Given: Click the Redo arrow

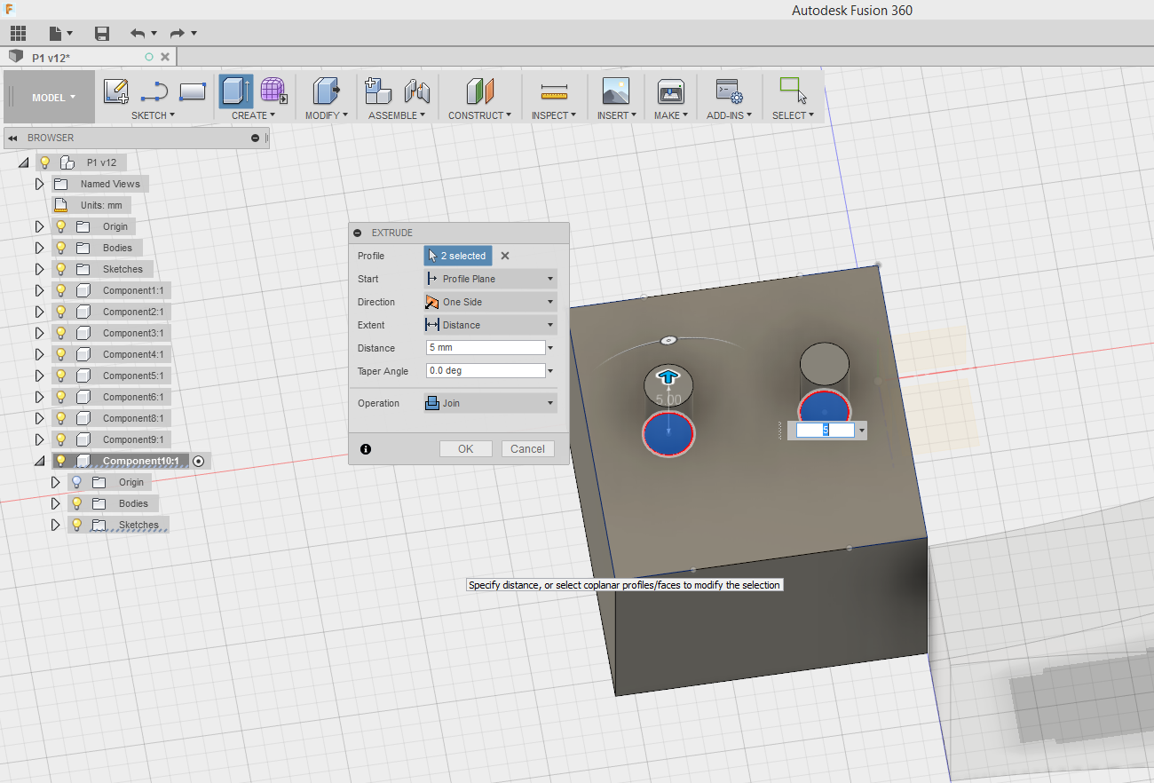Looking at the screenshot, I should point(177,34).
